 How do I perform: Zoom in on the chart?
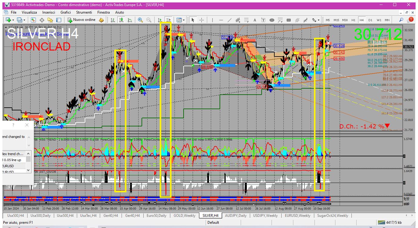pyautogui.click(x=140, y=20)
